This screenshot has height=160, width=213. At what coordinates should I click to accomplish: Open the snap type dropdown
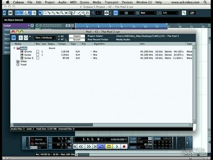pos(127,13)
